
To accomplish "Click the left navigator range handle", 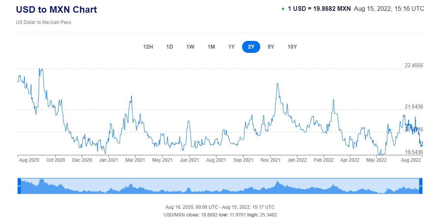I will click(x=19, y=186).
